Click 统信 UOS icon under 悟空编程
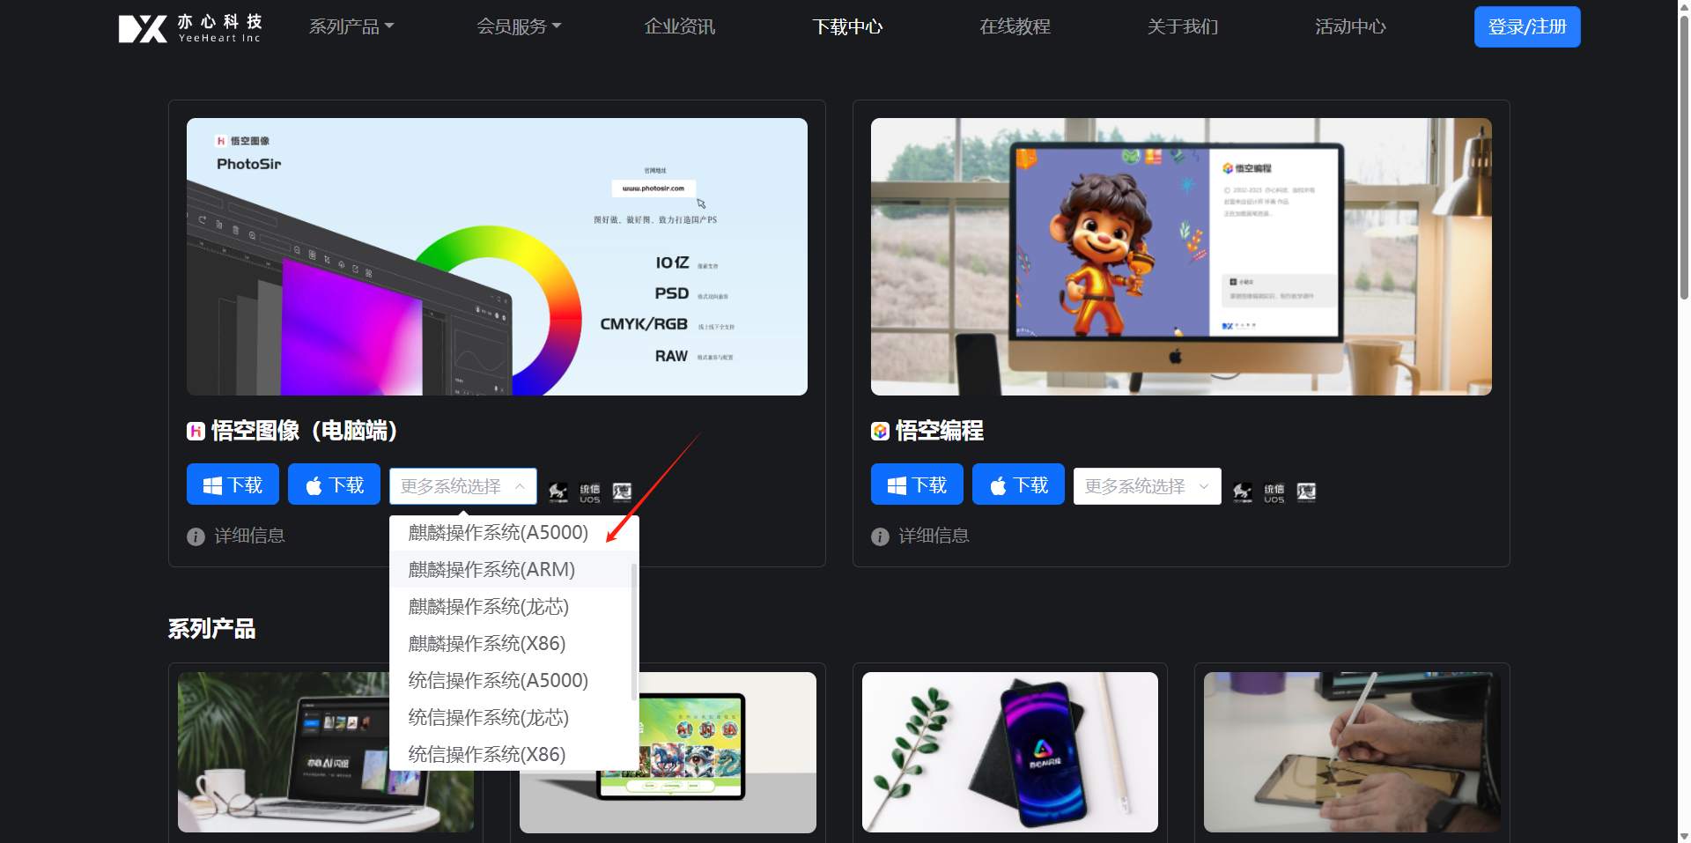Screen dimensions: 1691x843 pyautogui.click(x=1274, y=492)
